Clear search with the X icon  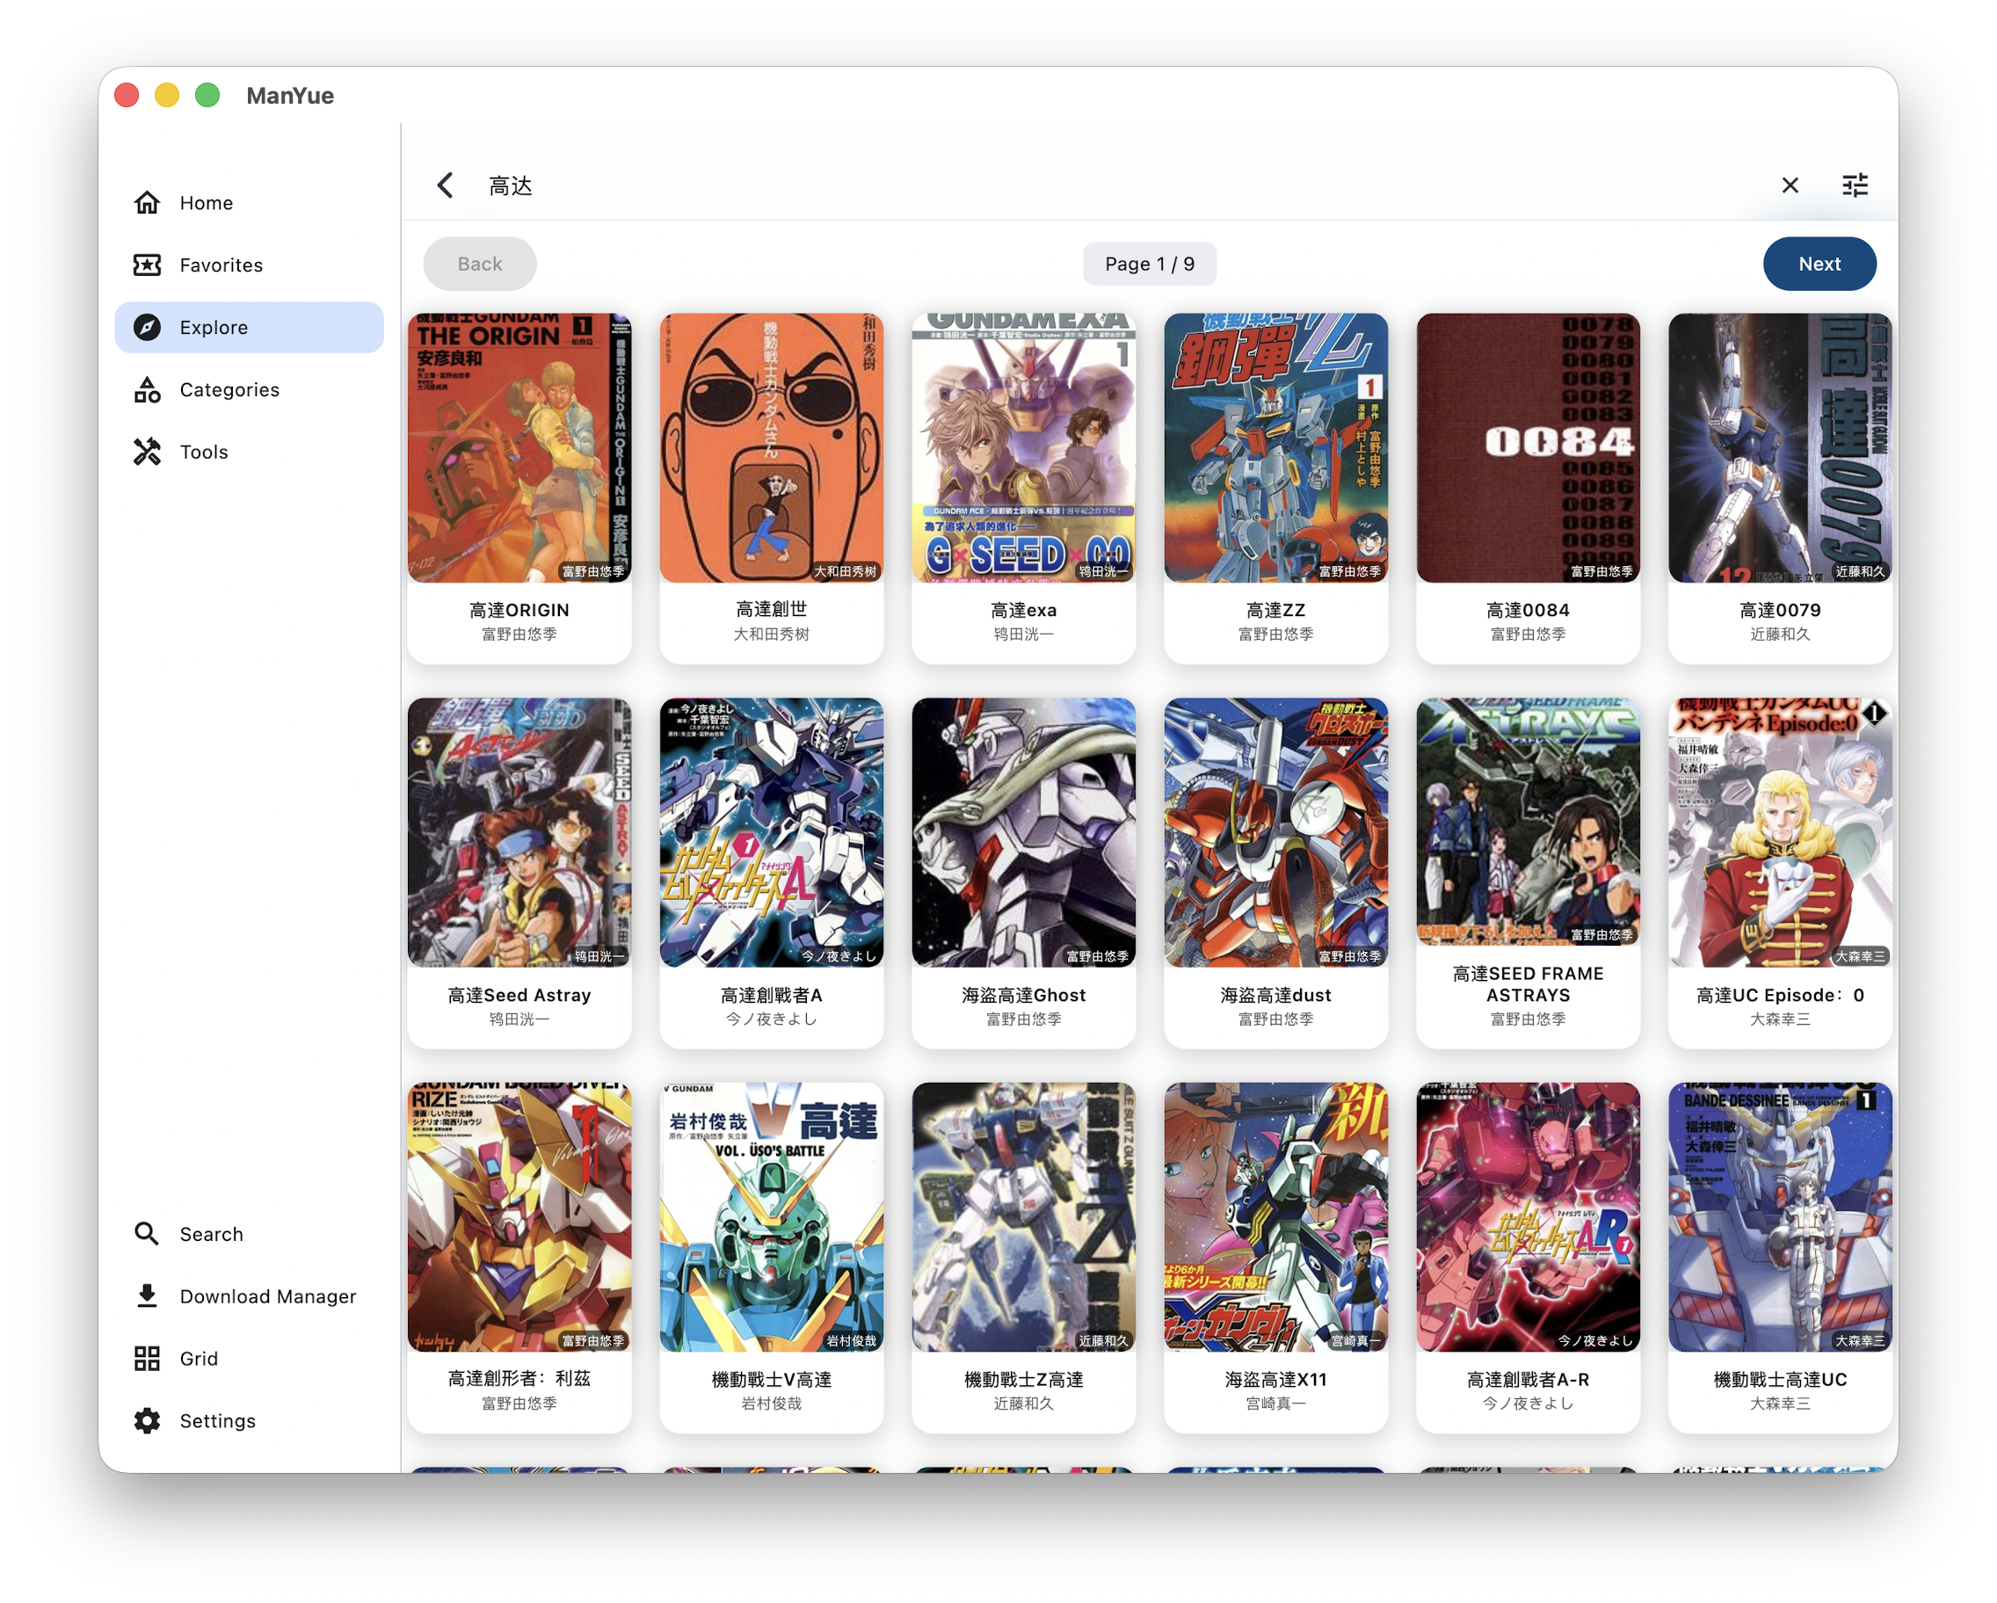click(x=1790, y=185)
